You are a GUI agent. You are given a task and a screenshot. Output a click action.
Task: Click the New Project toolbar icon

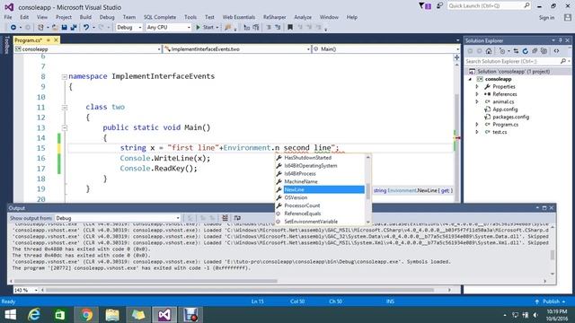40,28
